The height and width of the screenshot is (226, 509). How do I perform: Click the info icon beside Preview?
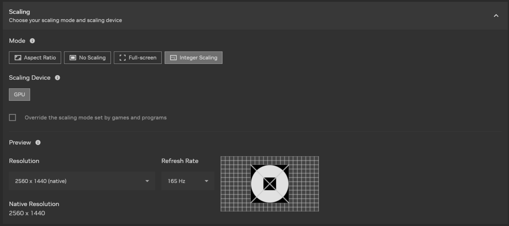(x=38, y=143)
